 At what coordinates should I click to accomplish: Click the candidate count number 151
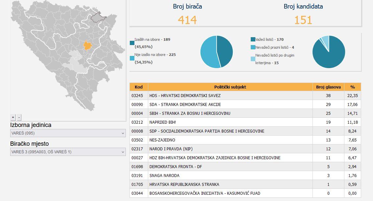(x=303, y=20)
